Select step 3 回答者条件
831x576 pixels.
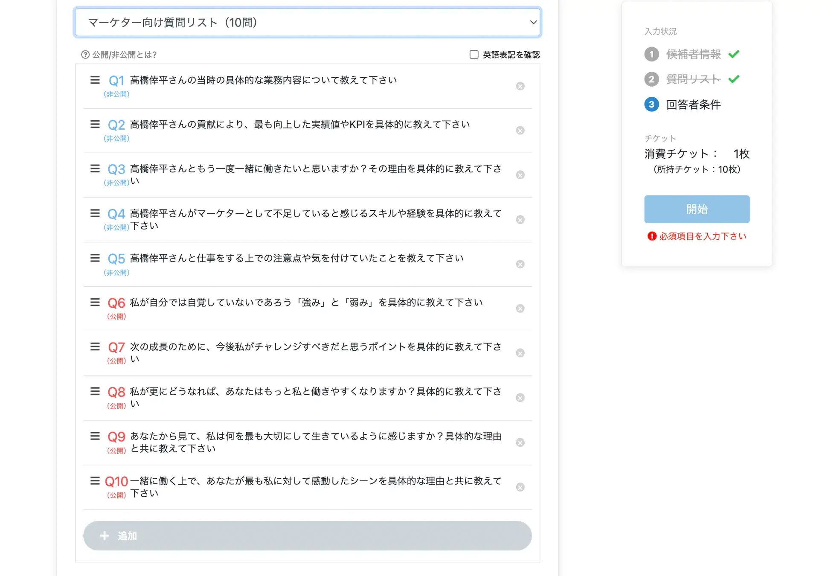pyautogui.click(x=693, y=105)
